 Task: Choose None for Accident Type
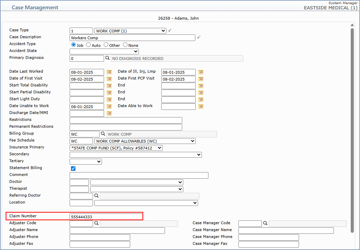pos(125,45)
